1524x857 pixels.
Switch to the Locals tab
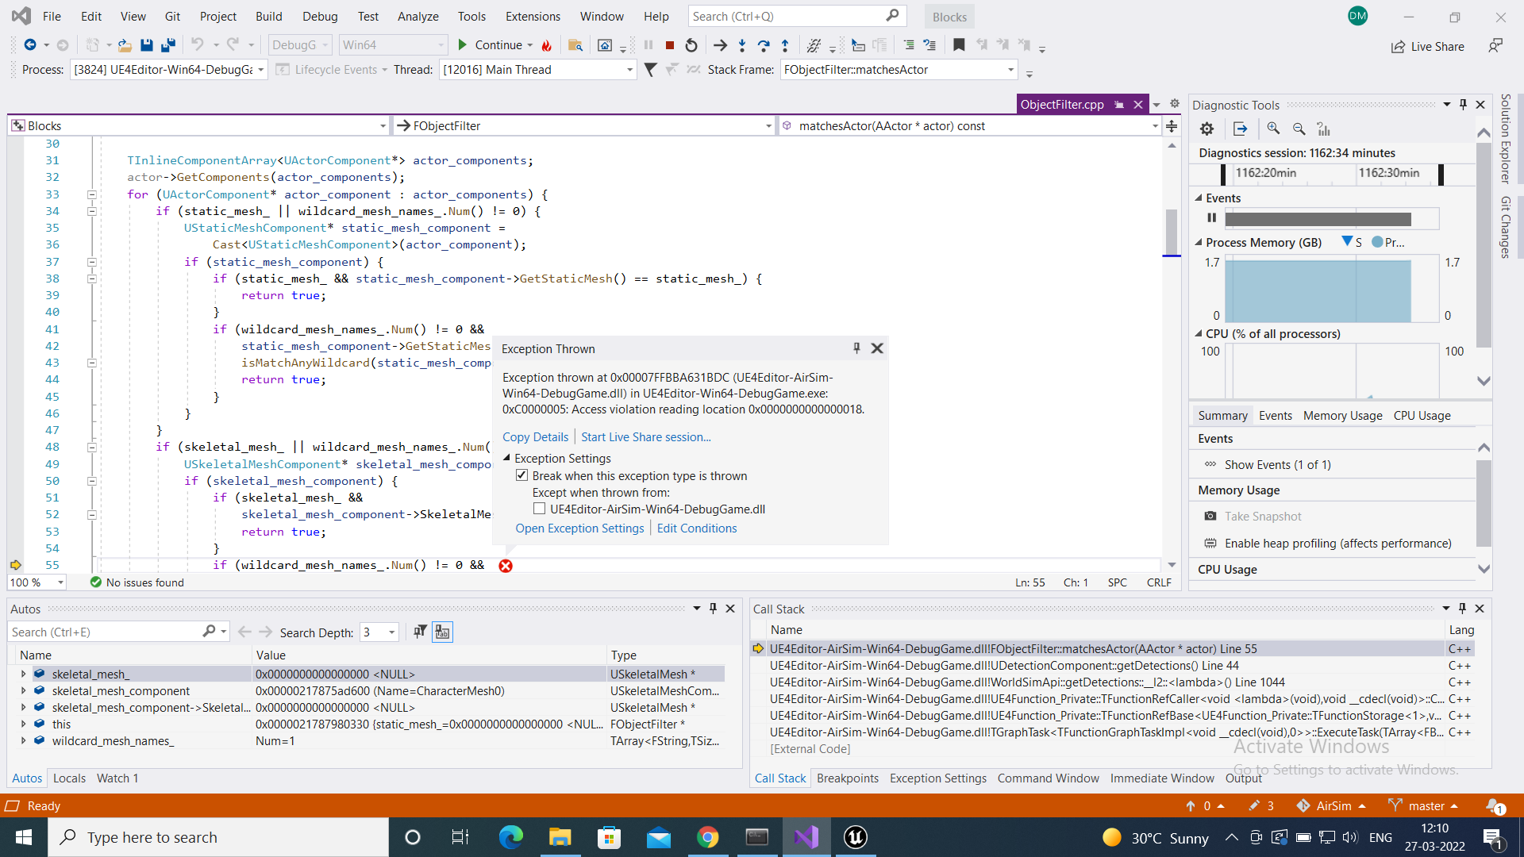coord(69,778)
